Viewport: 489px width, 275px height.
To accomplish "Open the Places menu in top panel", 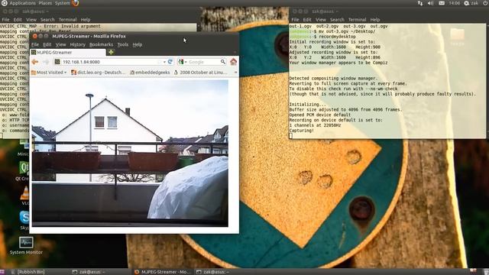I will [x=45, y=3].
